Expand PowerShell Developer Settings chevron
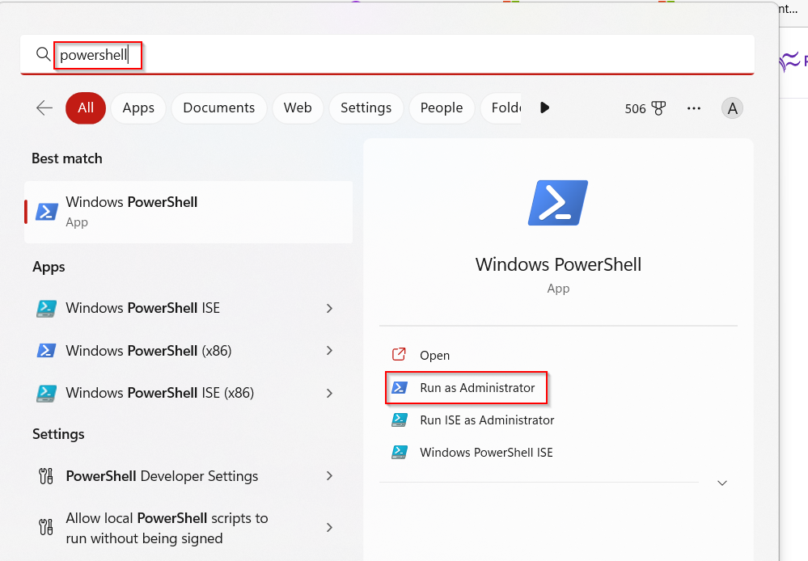 pos(329,476)
